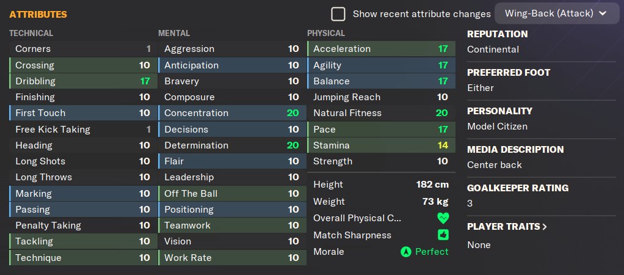Expand the Player Traits section
624x275 pixels.
[507, 227]
